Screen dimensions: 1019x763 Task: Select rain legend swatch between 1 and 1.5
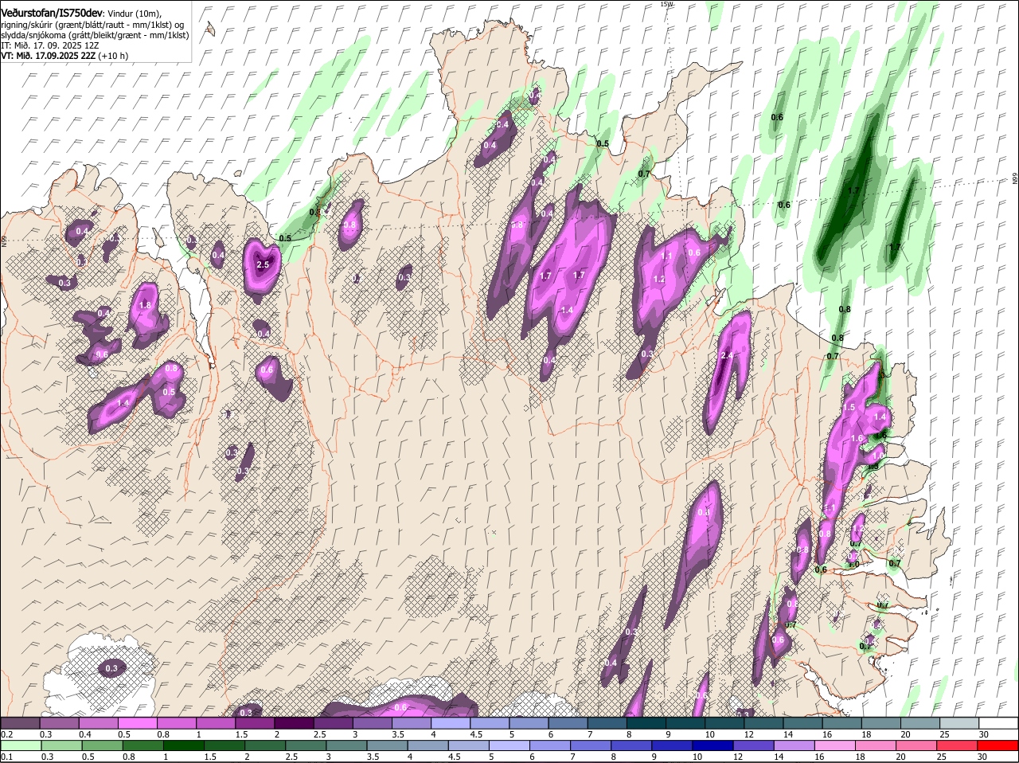[x=185, y=745]
